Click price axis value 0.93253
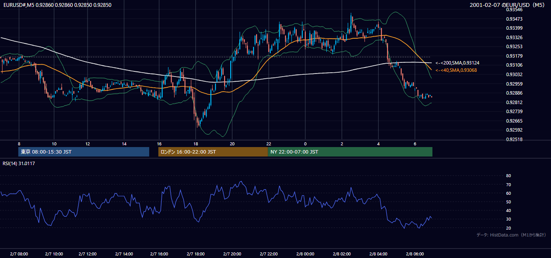Viewport: 551px width, 258px height. pyautogui.click(x=514, y=46)
